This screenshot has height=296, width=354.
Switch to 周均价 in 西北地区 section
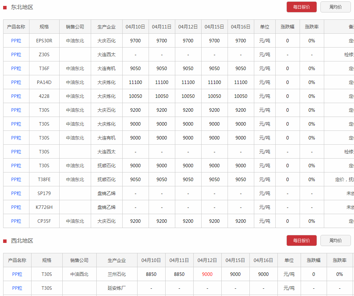click(x=335, y=240)
